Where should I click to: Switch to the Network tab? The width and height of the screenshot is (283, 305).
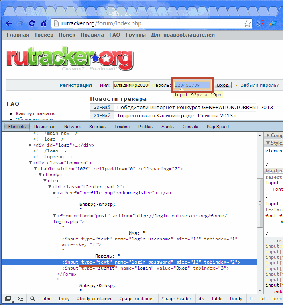tap(72, 127)
